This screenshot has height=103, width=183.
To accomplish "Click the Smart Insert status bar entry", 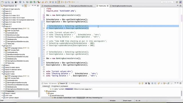I will (x=127, y=100).
